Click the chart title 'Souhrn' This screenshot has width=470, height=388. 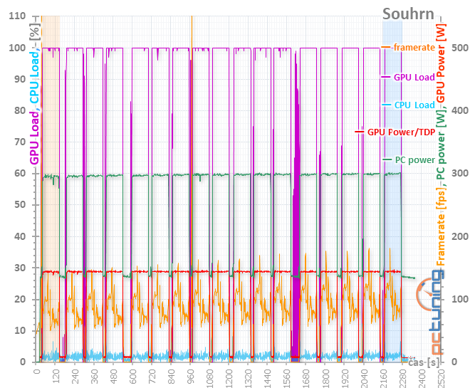pos(408,14)
